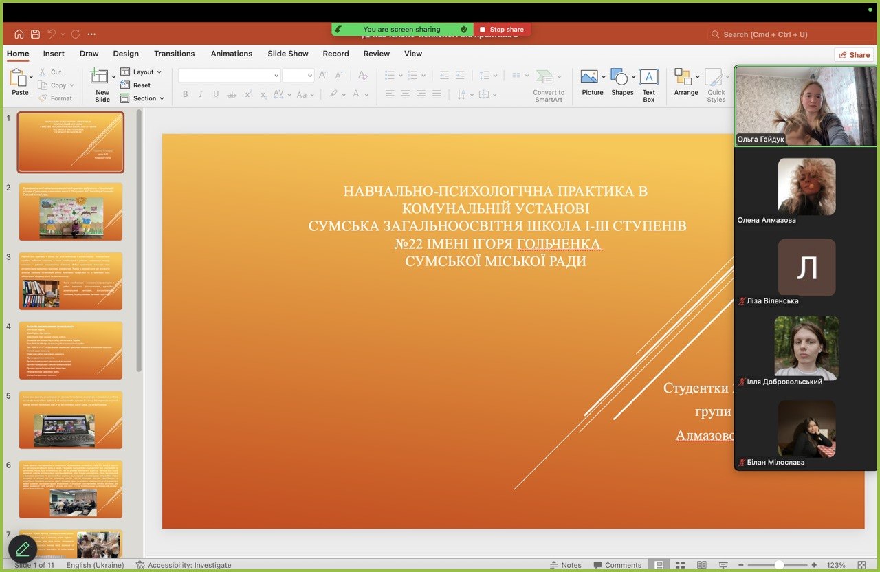The image size is (880, 572).
Task: Switch to the Design tab
Action: (x=126, y=54)
